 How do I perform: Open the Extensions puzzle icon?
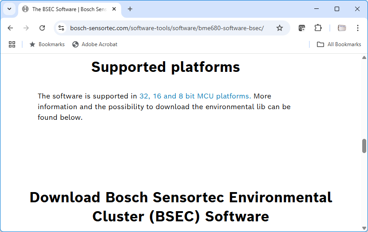[318, 28]
